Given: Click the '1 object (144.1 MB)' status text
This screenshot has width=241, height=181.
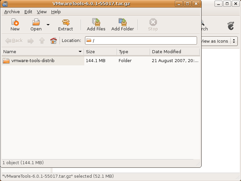Looking at the screenshot, I should (23, 163).
